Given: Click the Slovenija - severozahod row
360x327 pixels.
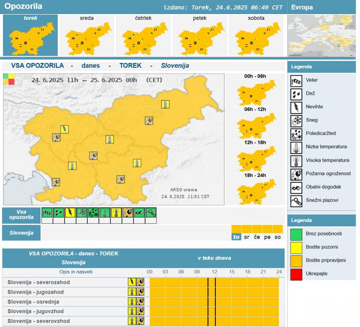Looking at the screenshot, I should (39, 282).
